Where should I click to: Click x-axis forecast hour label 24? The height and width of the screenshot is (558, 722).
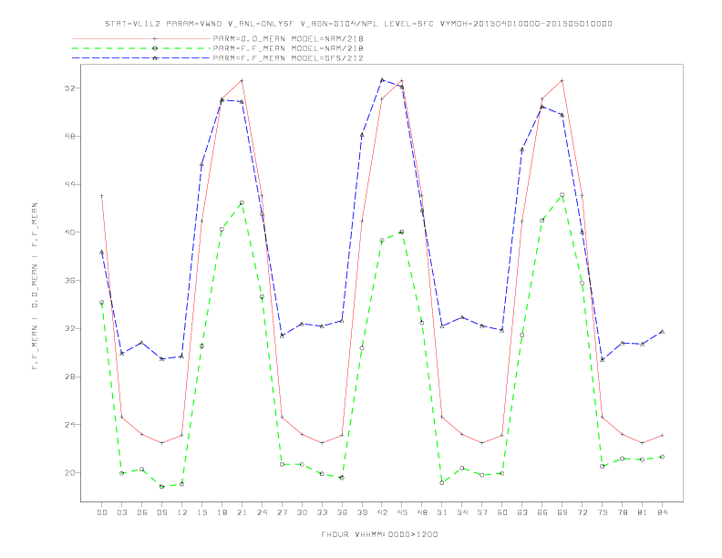pos(262,512)
